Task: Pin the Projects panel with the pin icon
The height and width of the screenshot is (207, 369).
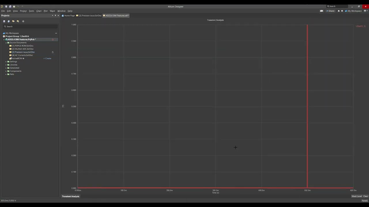Action: 55,16
